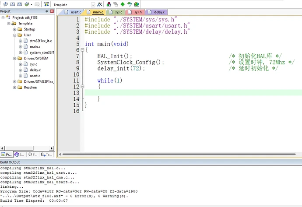Open the Template target dropdown

(x=93, y=4)
